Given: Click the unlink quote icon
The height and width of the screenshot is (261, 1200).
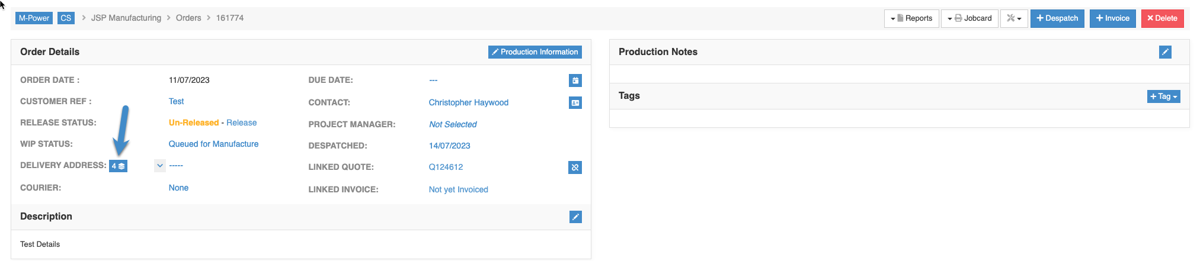Looking at the screenshot, I should tap(575, 167).
